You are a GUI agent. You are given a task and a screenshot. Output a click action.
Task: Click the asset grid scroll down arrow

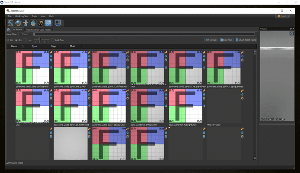pos(255,158)
